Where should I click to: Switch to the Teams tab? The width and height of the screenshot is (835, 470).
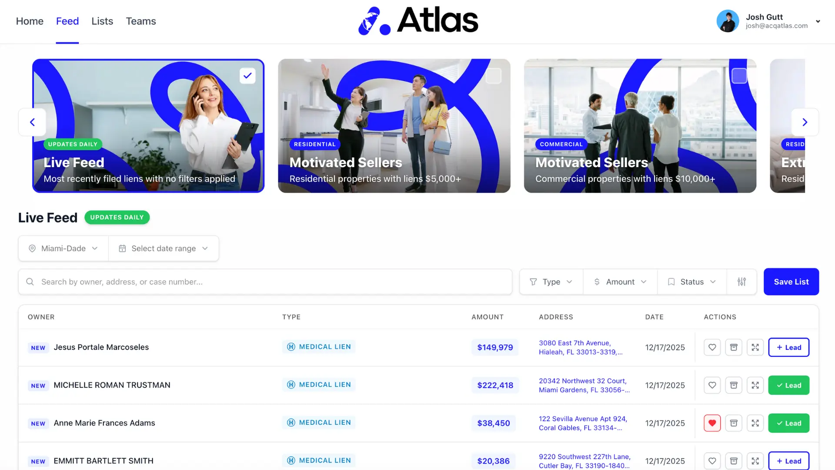click(x=140, y=21)
